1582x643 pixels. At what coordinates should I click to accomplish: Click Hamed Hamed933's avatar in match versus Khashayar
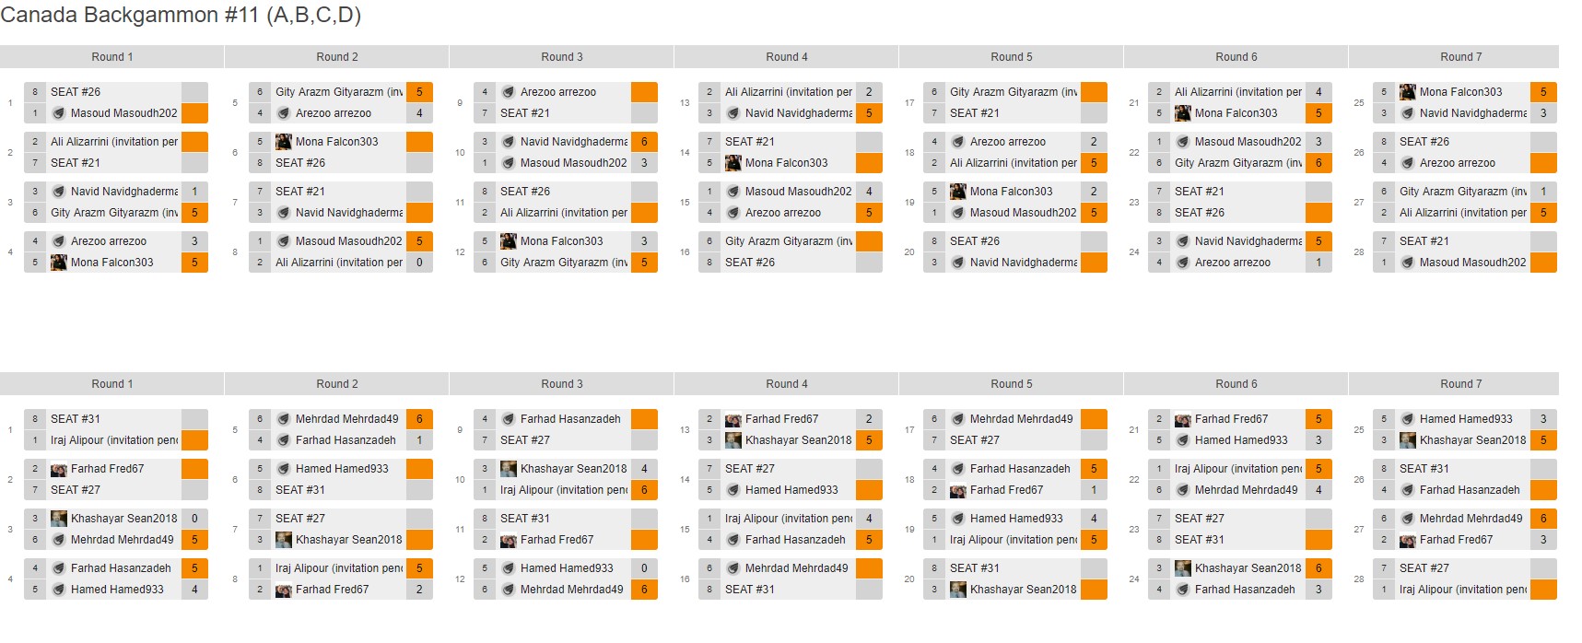click(1408, 419)
